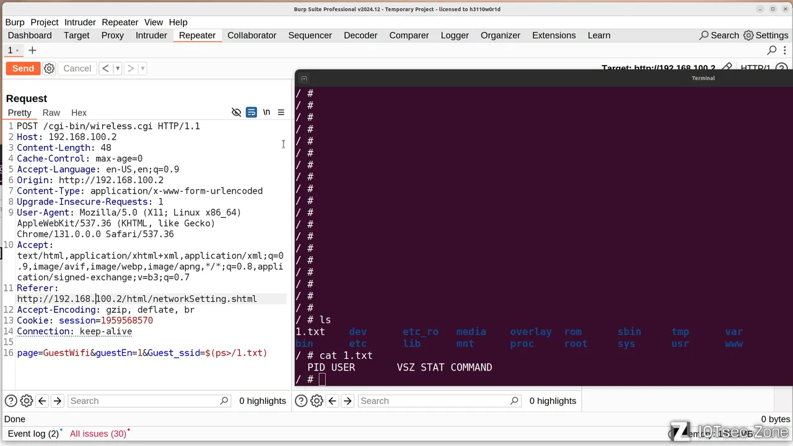The width and height of the screenshot is (793, 446).
Task: Click 1.txt in the terminal ls output
Action: pos(310,332)
